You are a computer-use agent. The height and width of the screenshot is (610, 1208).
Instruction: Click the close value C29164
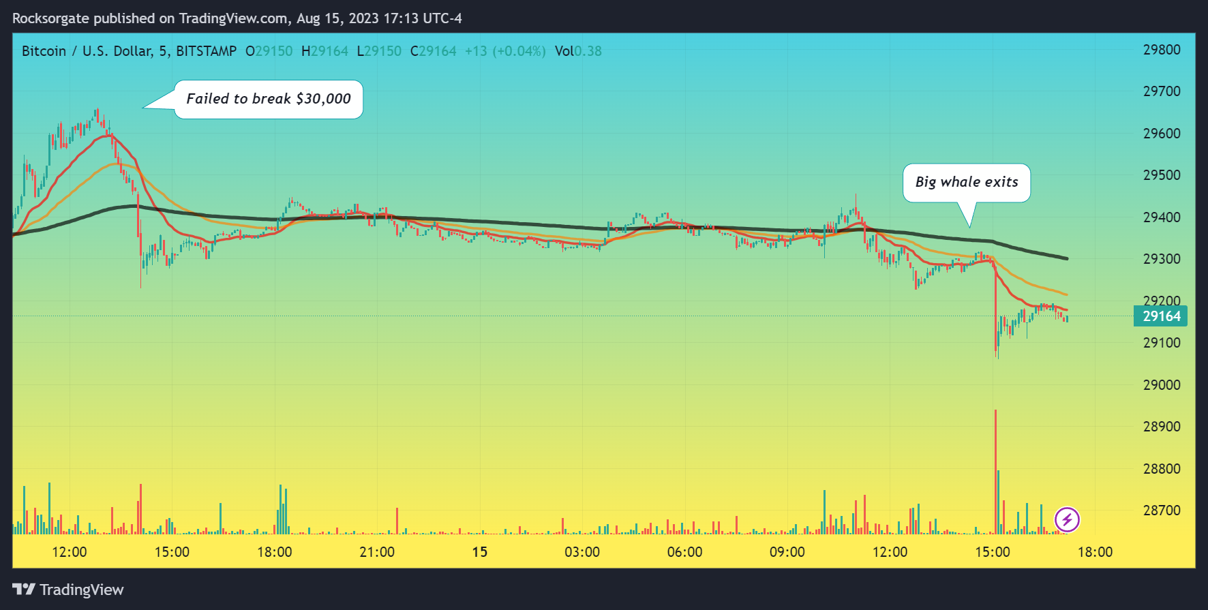pos(434,51)
